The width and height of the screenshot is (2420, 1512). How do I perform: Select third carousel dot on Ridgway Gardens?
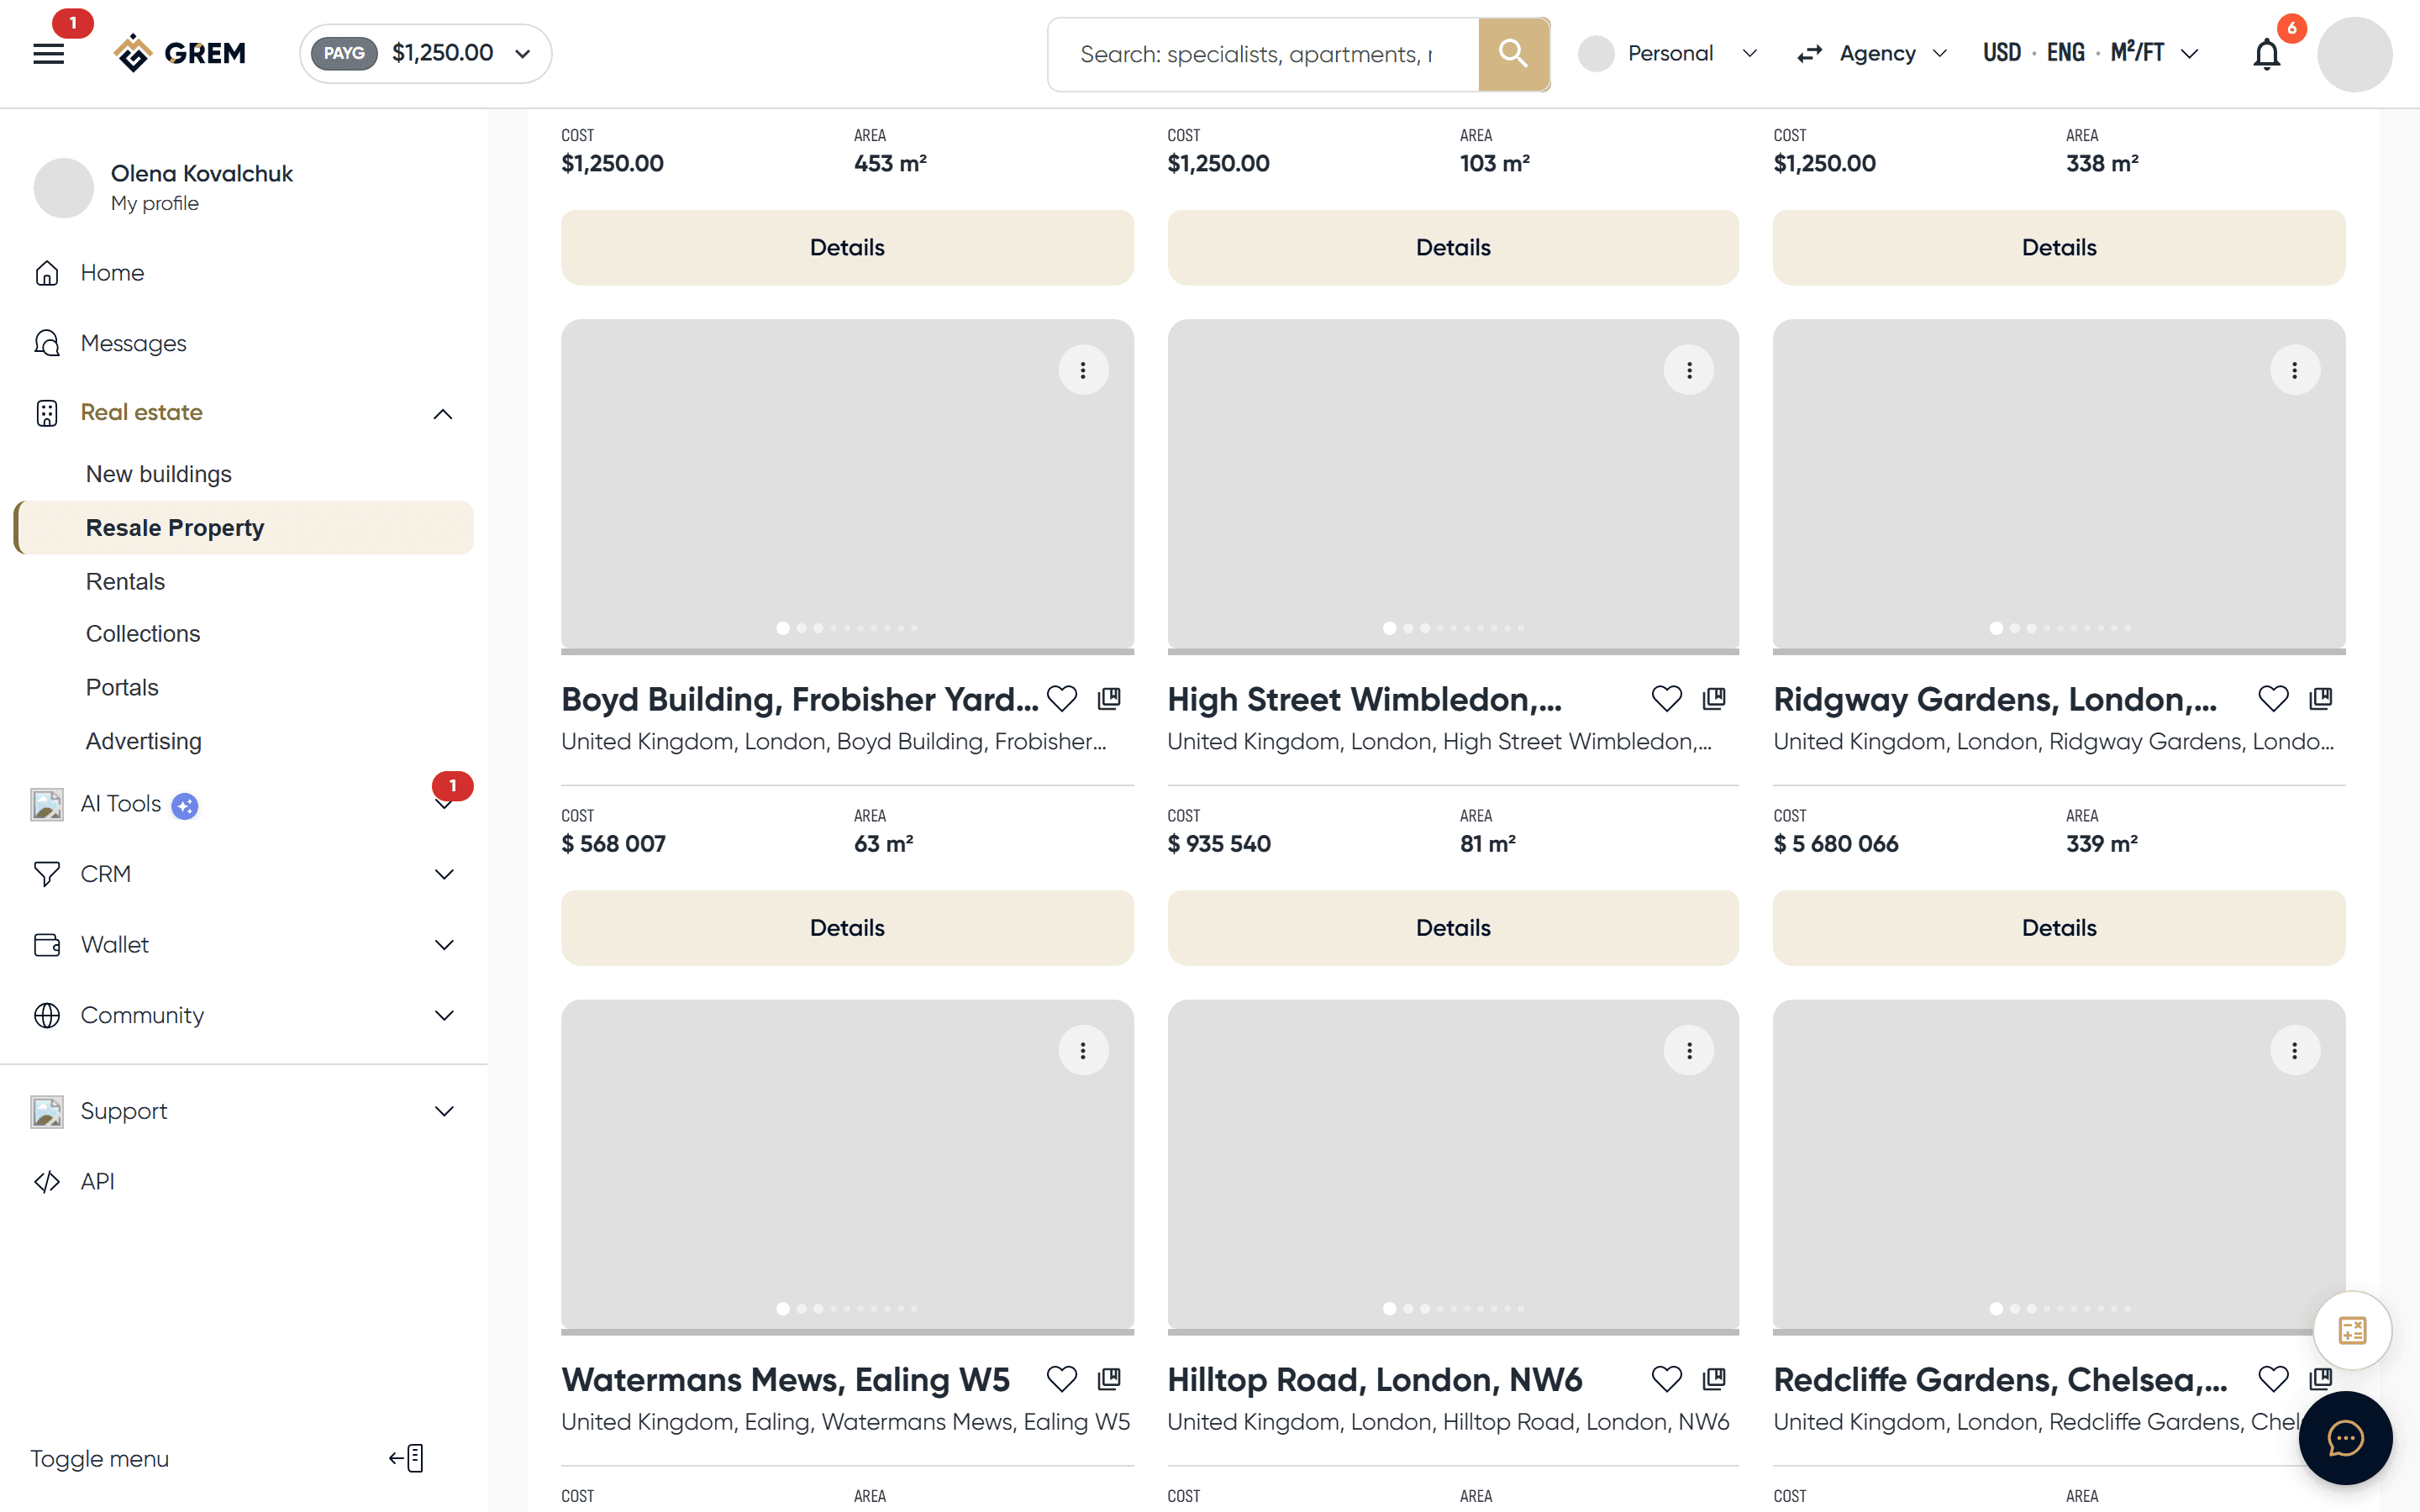(2031, 628)
